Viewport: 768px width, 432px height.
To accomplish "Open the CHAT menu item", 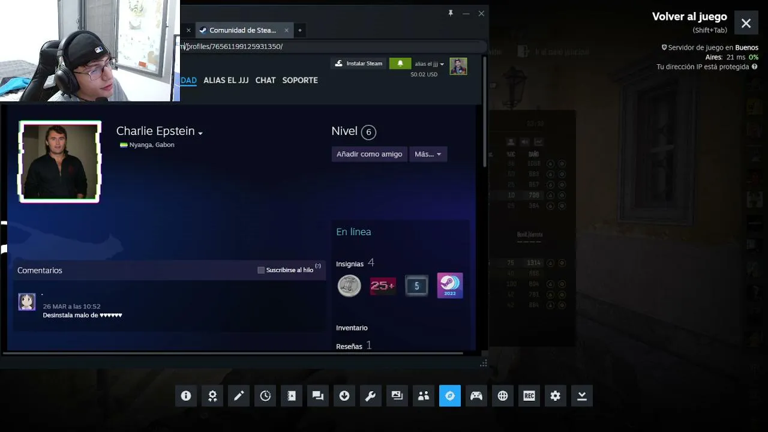I will 265,80.
